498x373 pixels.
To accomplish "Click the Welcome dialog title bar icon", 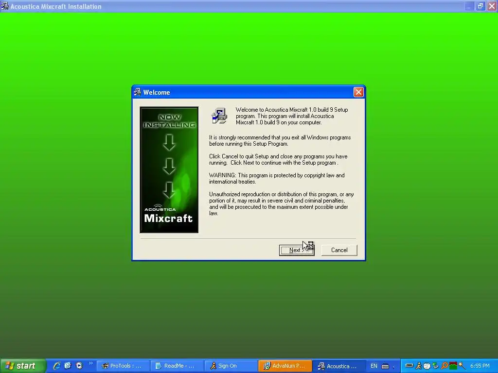I will pyautogui.click(x=137, y=92).
